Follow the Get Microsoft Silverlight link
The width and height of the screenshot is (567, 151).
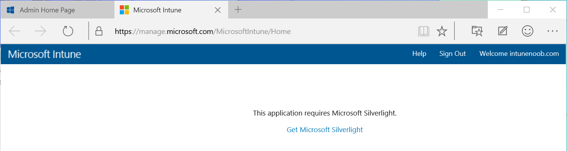tap(325, 129)
